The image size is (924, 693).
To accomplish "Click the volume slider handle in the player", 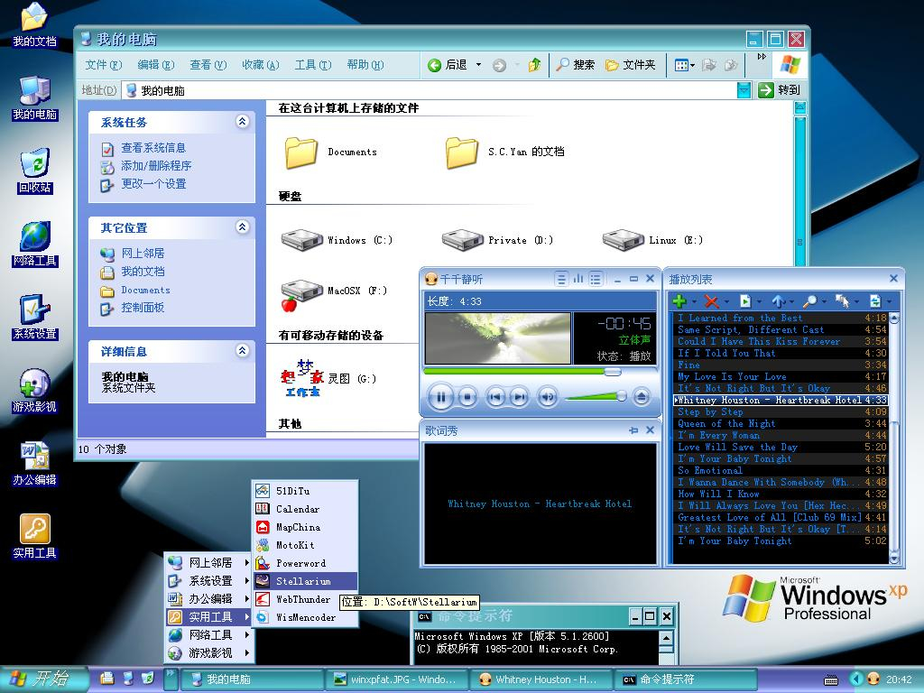I will [x=622, y=395].
